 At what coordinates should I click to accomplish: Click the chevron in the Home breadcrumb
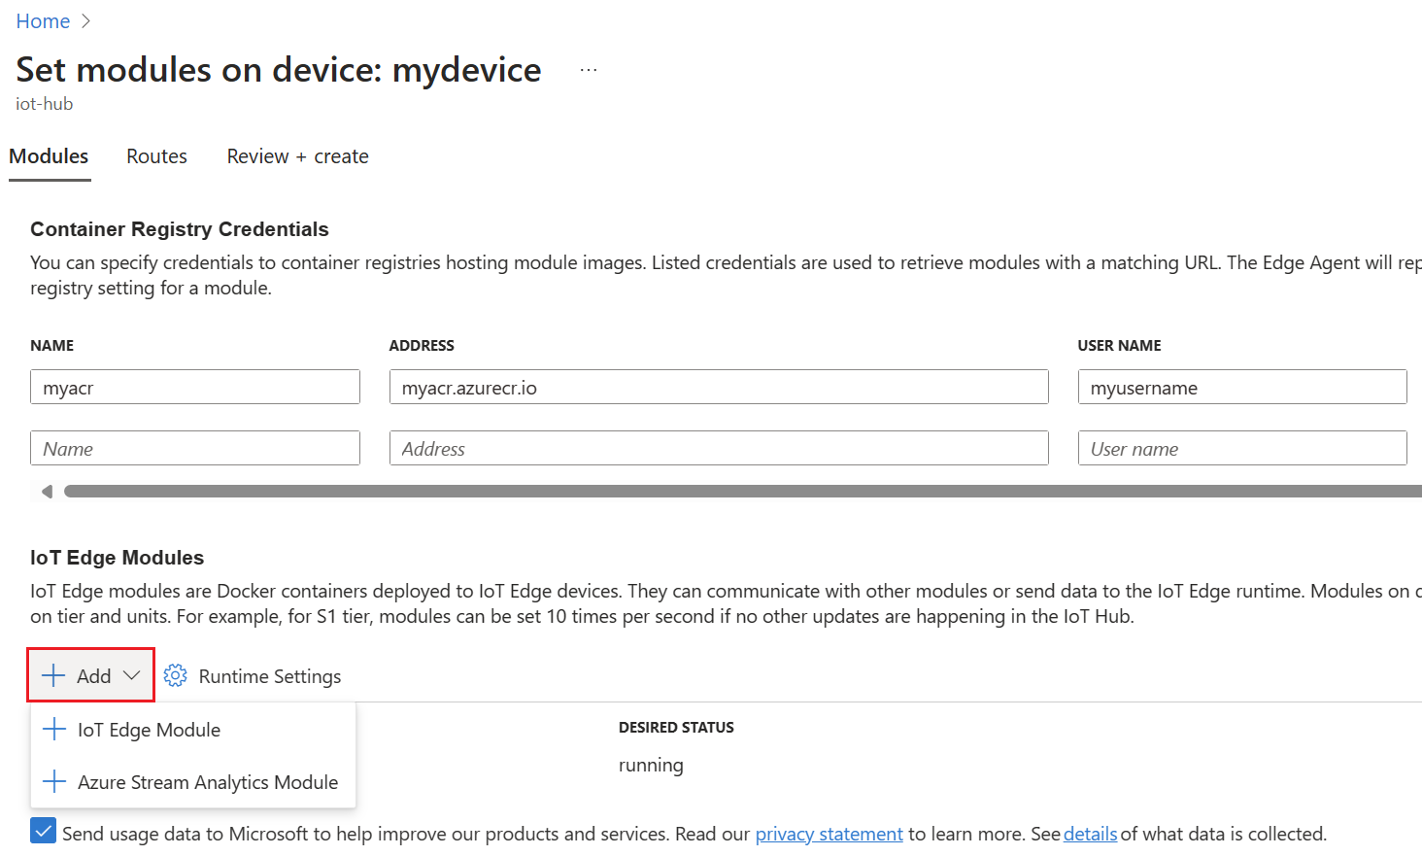point(85,20)
